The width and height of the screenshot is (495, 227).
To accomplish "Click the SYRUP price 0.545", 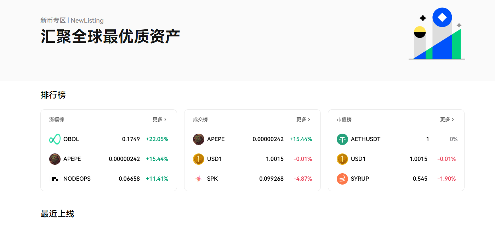I will (420, 179).
